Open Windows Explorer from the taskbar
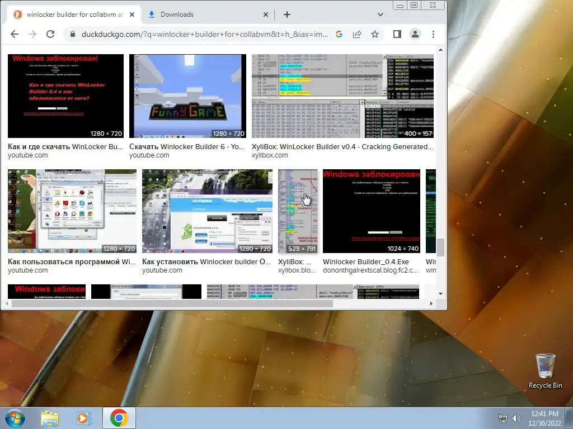The height and width of the screenshot is (429, 573). pos(50,418)
